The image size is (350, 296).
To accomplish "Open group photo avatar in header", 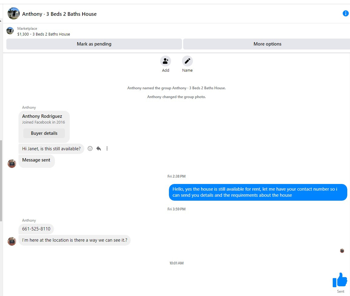I will 13,13.
